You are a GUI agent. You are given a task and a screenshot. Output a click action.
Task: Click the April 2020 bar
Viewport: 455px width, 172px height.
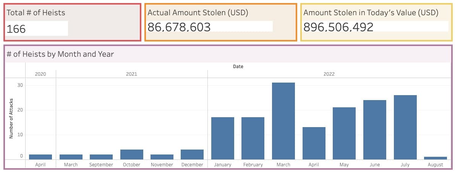pyautogui.click(x=40, y=157)
